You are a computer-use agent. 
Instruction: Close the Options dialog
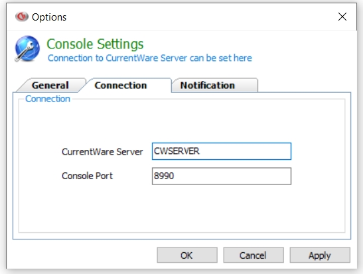[342, 17]
